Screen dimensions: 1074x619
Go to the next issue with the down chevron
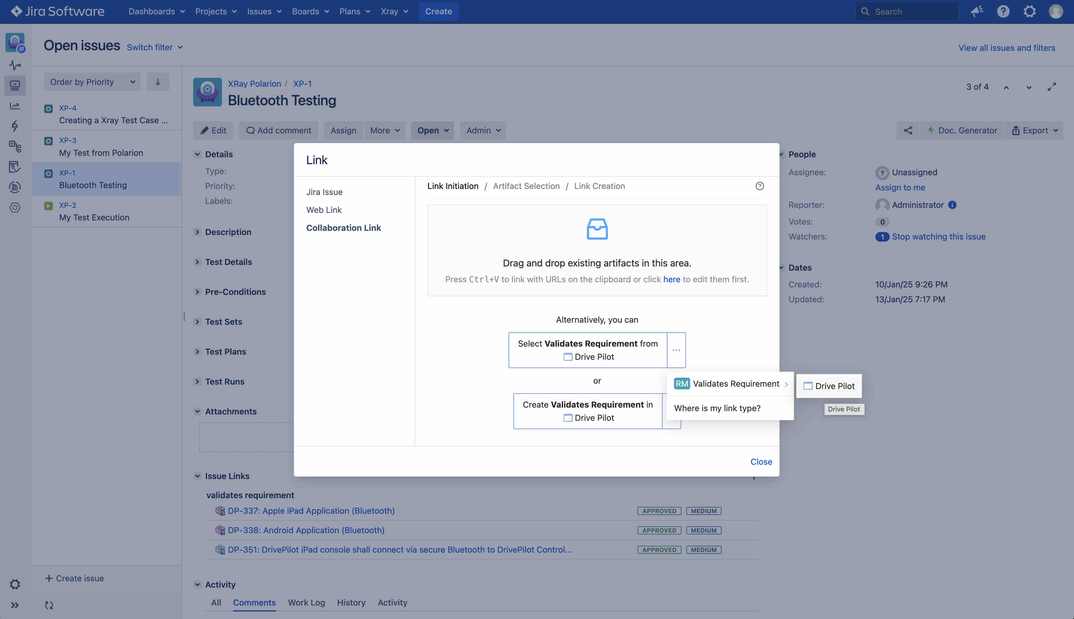[x=1029, y=87]
